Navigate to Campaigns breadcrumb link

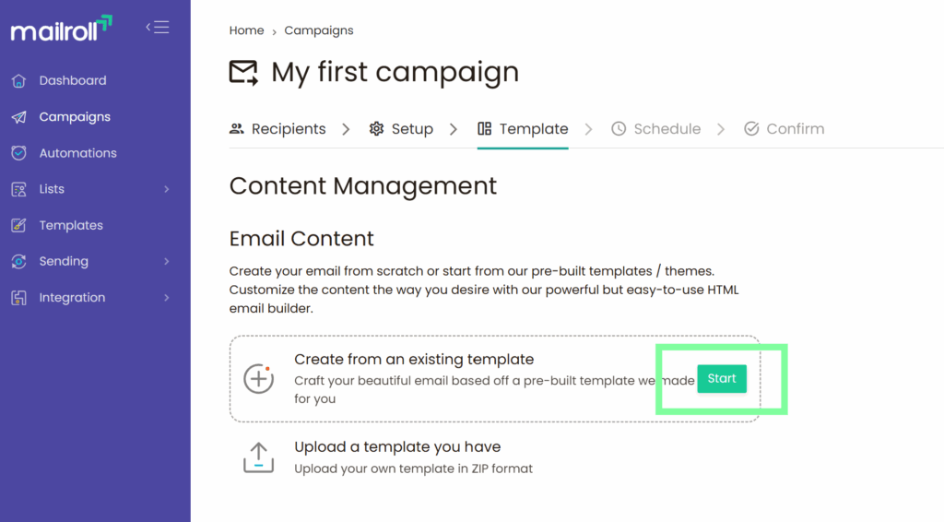pyautogui.click(x=318, y=30)
